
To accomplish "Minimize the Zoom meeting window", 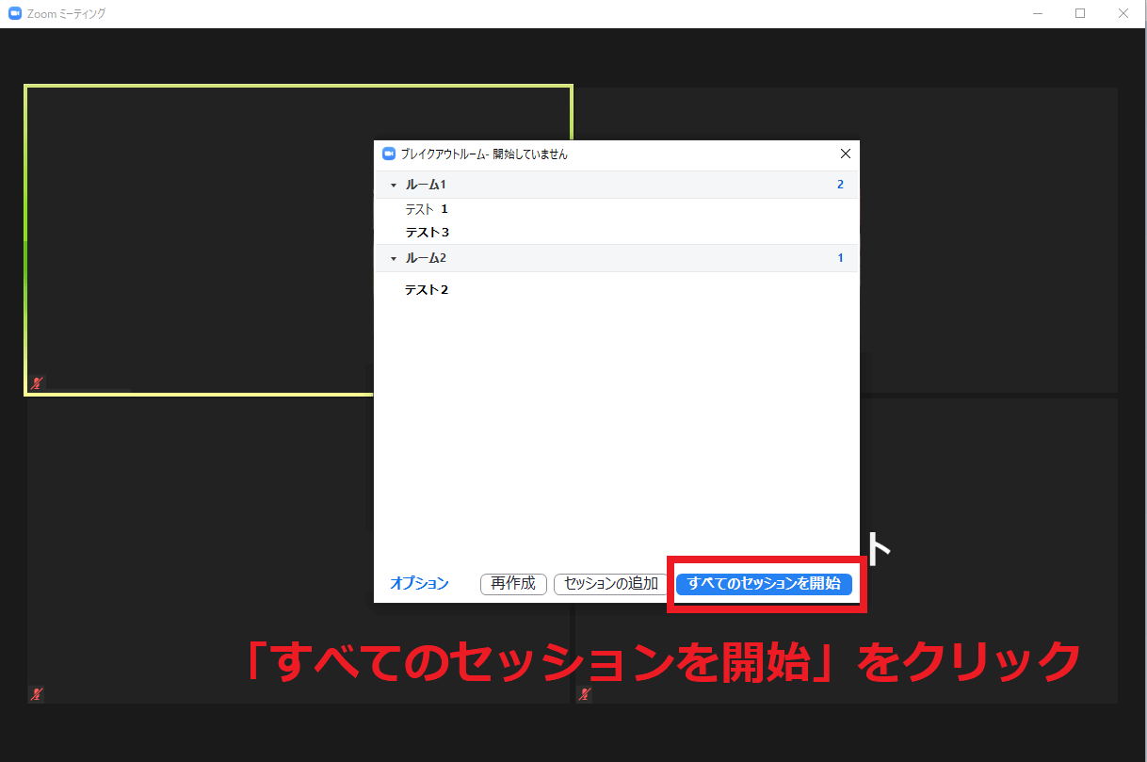I will pyautogui.click(x=1037, y=14).
